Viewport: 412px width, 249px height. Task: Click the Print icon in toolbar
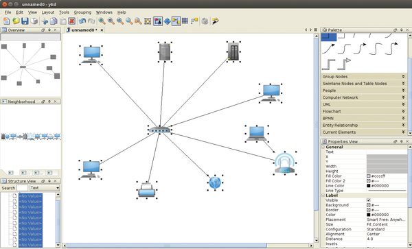pyautogui.click(x=34, y=21)
